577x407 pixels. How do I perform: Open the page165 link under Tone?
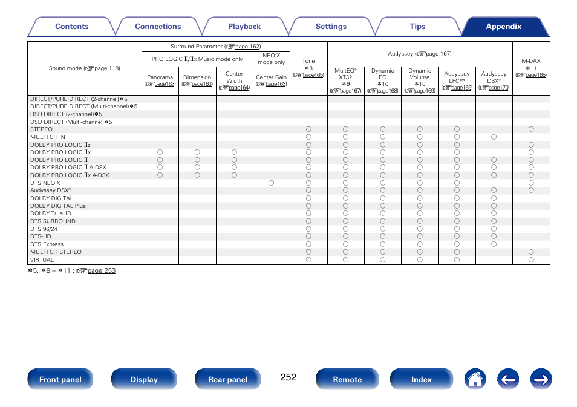[313, 75]
